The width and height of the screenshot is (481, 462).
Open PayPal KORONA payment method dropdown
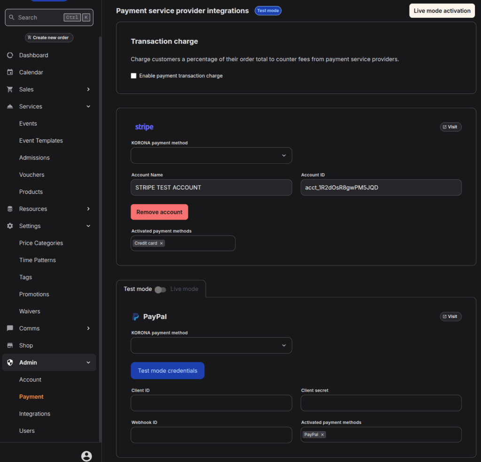(211, 346)
